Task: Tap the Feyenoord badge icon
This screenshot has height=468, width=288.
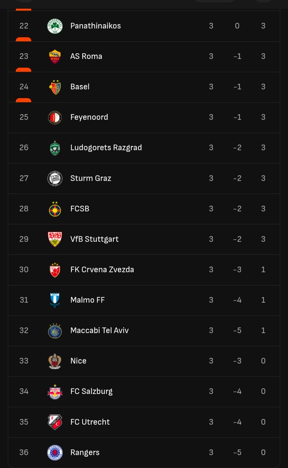Action: [55, 117]
